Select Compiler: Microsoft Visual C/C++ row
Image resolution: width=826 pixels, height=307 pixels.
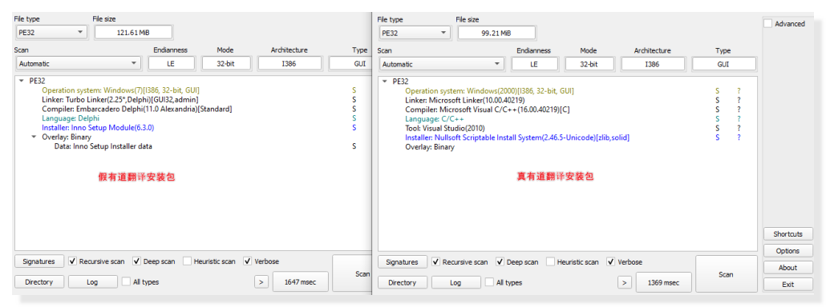(x=488, y=110)
